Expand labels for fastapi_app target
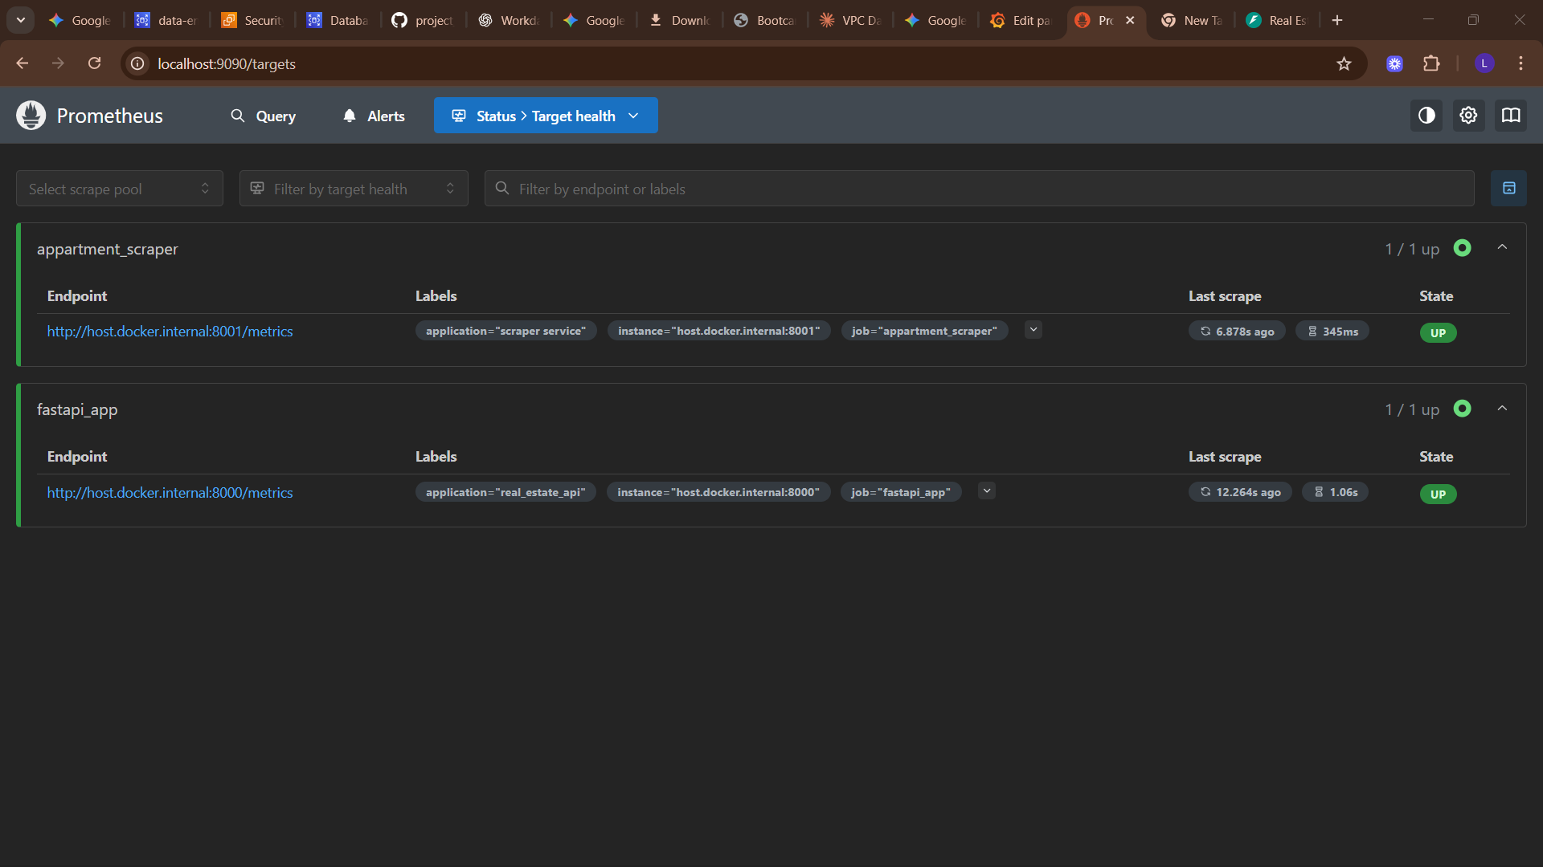This screenshot has width=1543, height=867. coord(987,491)
